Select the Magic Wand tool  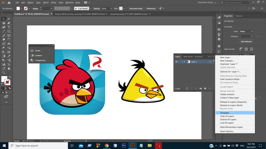click(x=9, y=19)
